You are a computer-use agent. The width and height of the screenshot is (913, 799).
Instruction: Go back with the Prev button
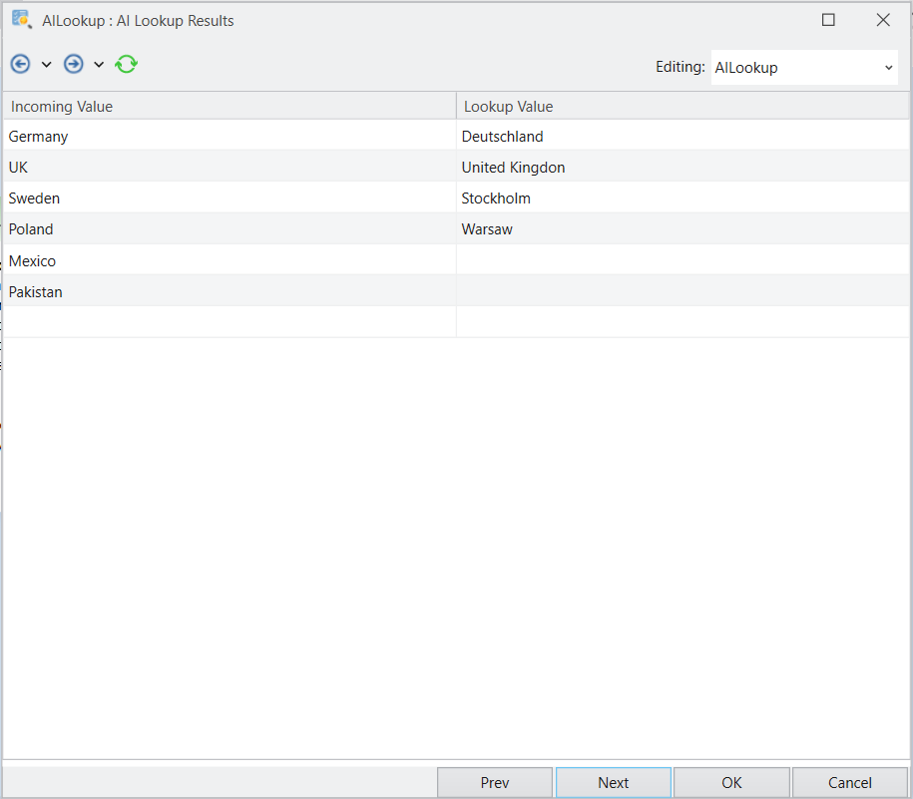coord(495,783)
